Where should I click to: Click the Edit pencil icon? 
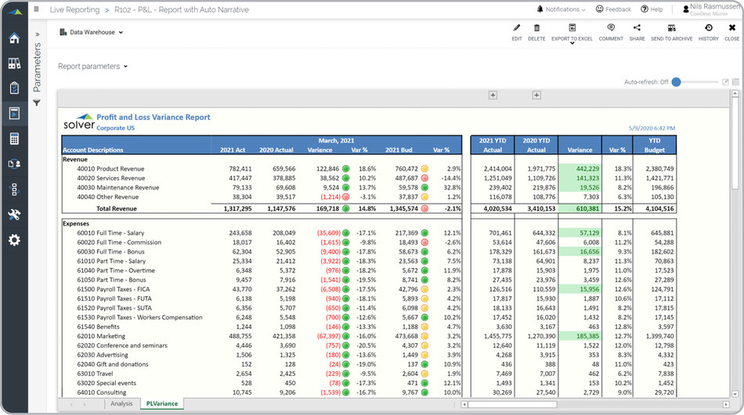click(x=516, y=28)
